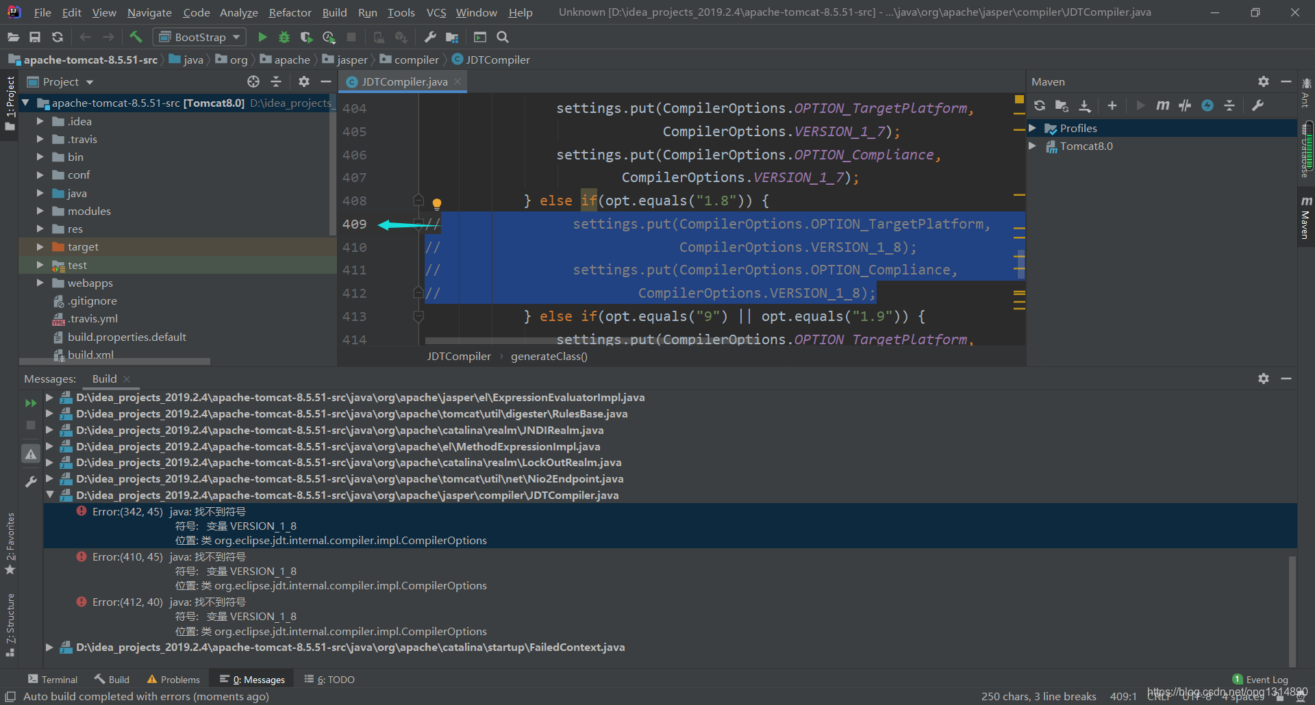Run with Coverage using the shield icon
Screen dimensions: 1315x705
306,37
